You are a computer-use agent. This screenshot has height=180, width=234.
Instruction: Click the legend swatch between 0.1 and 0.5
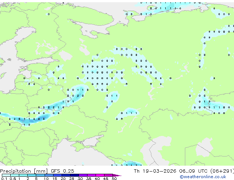coord(6,175)
